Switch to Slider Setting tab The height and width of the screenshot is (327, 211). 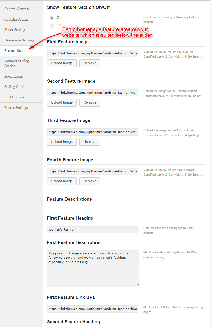21,30
